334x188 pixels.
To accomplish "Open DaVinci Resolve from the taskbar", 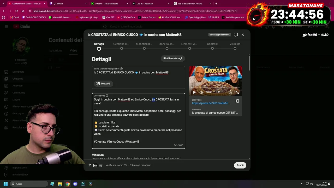I will [x=91, y=184].
